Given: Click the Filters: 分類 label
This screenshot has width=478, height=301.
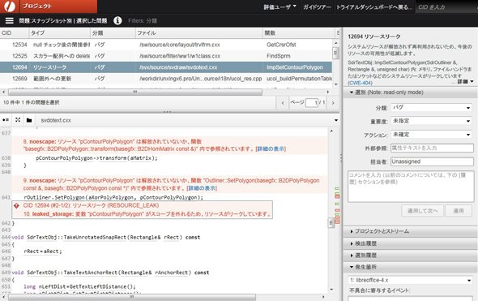Looking at the screenshot, I should [143, 21].
